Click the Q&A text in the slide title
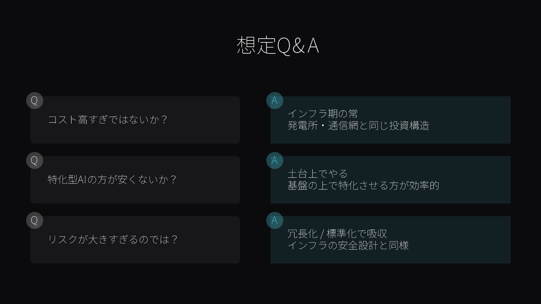Image resolution: width=541 pixels, height=304 pixels. (x=298, y=45)
